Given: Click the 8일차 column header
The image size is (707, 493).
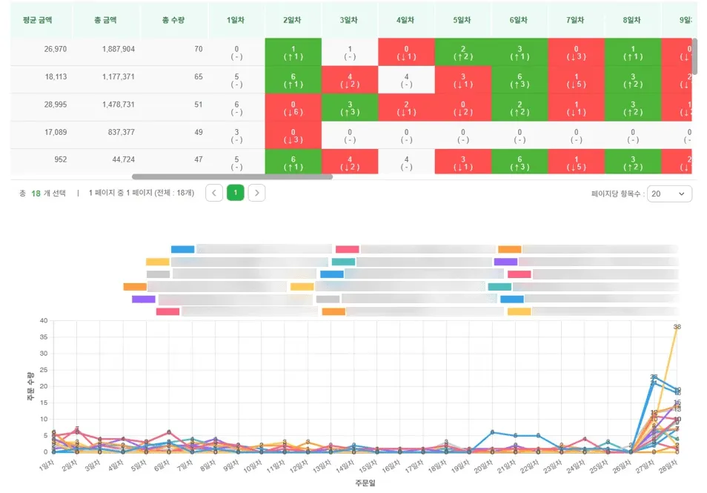Looking at the screenshot, I should (x=631, y=20).
